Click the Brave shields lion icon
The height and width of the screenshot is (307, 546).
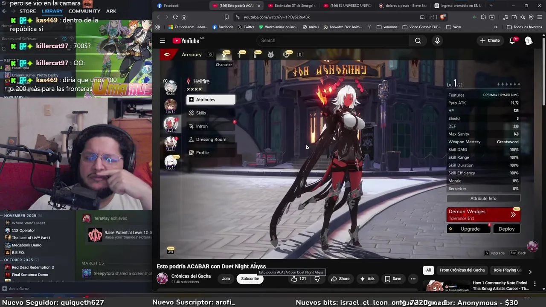(443, 17)
